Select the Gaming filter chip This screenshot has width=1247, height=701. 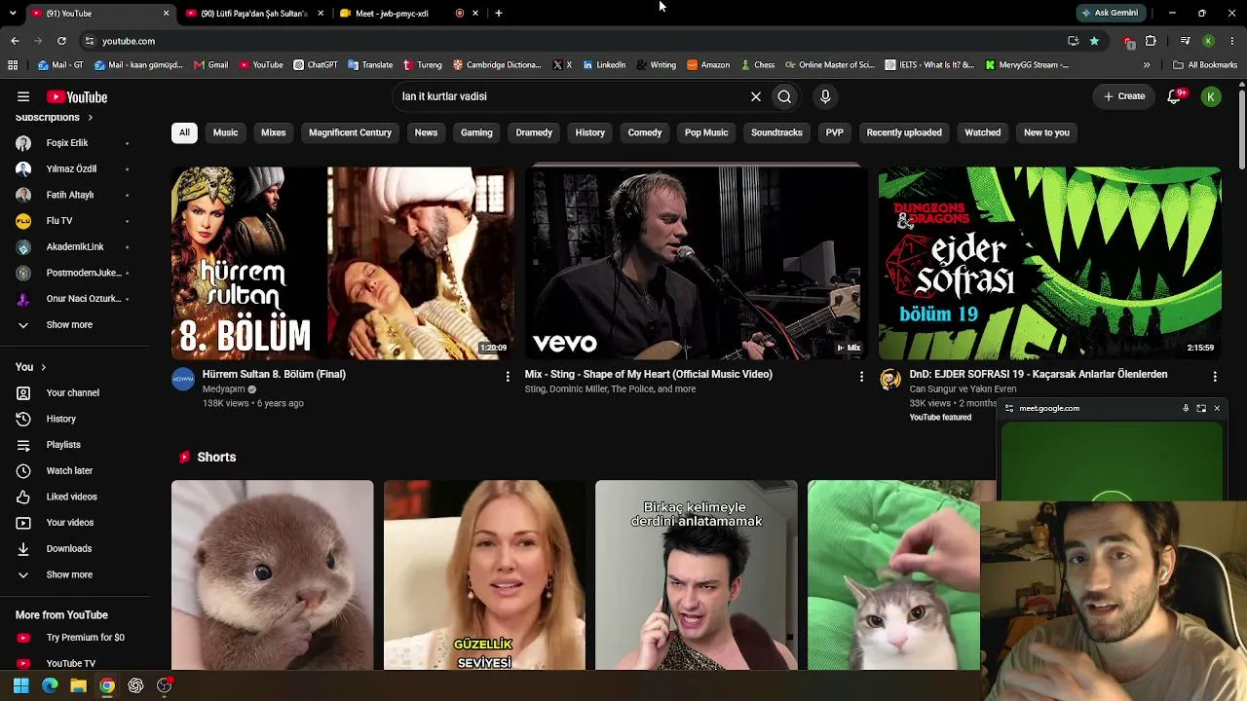[476, 132]
